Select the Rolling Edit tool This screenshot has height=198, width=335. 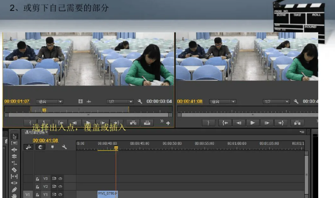coord(14,156)
